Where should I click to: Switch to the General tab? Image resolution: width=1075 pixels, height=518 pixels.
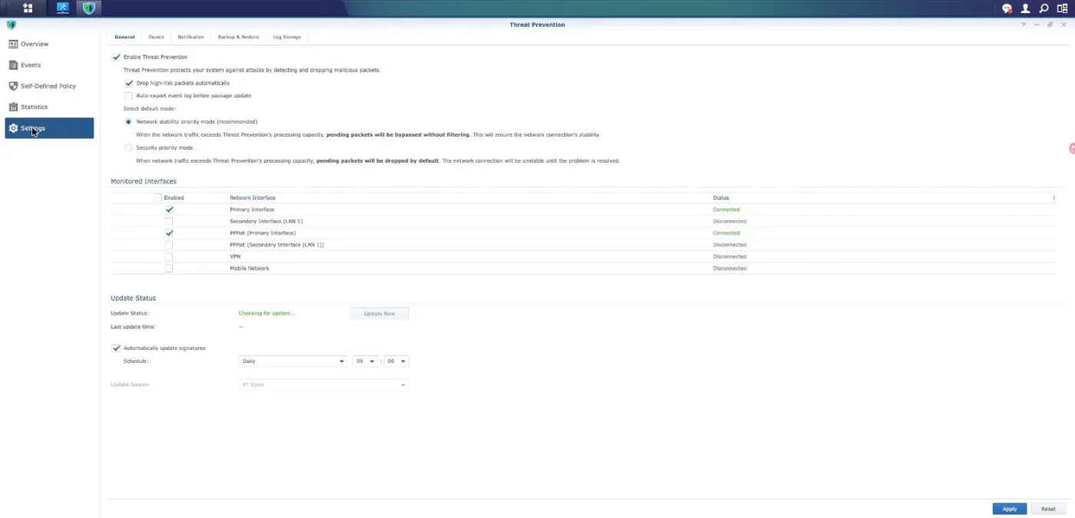[x=124, y=37]
